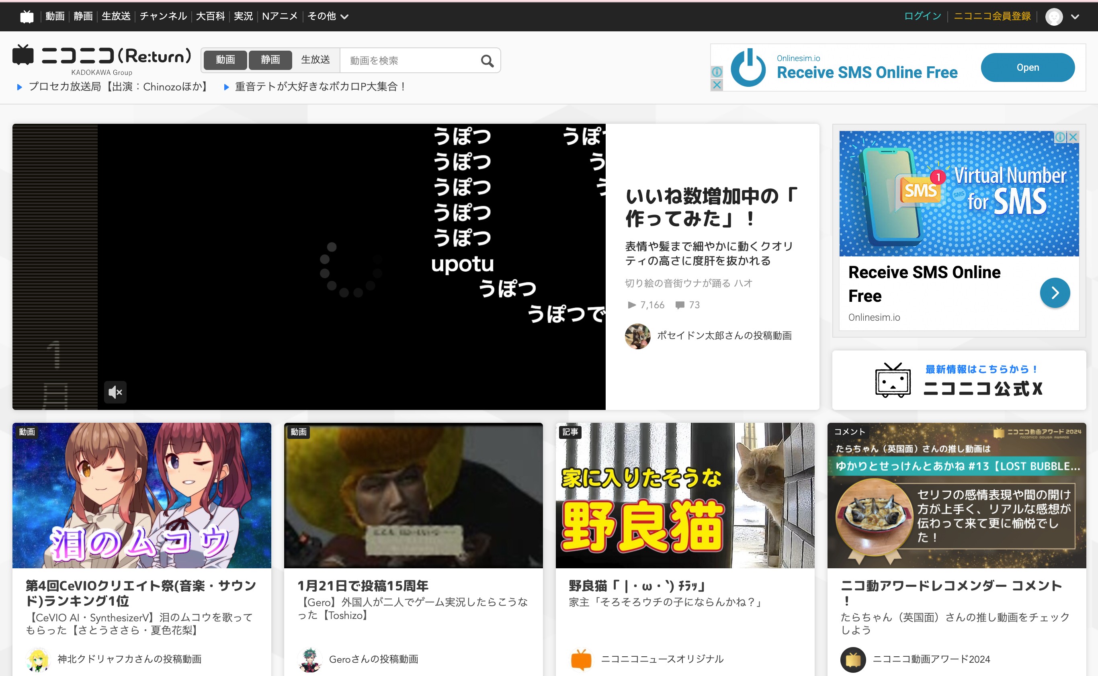1098x676 pixels.
Task: Open 重音テトが大好きなボカロP大集合 link
Action: click(321, 87)
